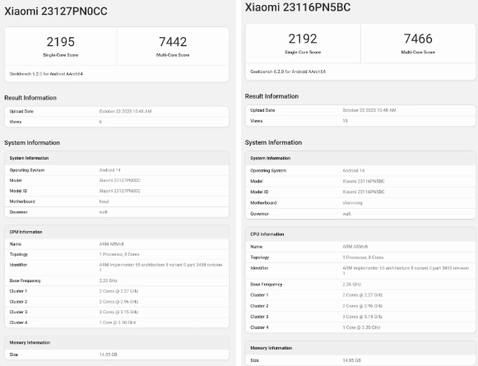Screen dimensions: 478x366
Task: Click Cluster 2 value in right panel
Action: [x=363, y=306]
